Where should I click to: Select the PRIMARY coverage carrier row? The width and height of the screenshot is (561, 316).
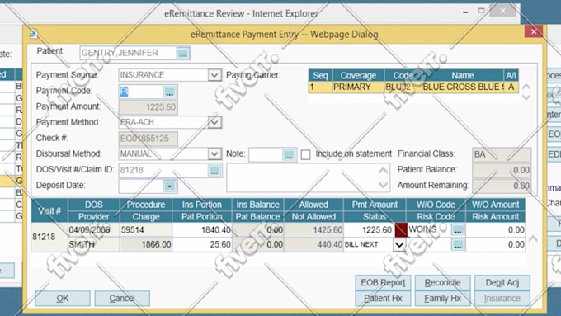(413, 87)
